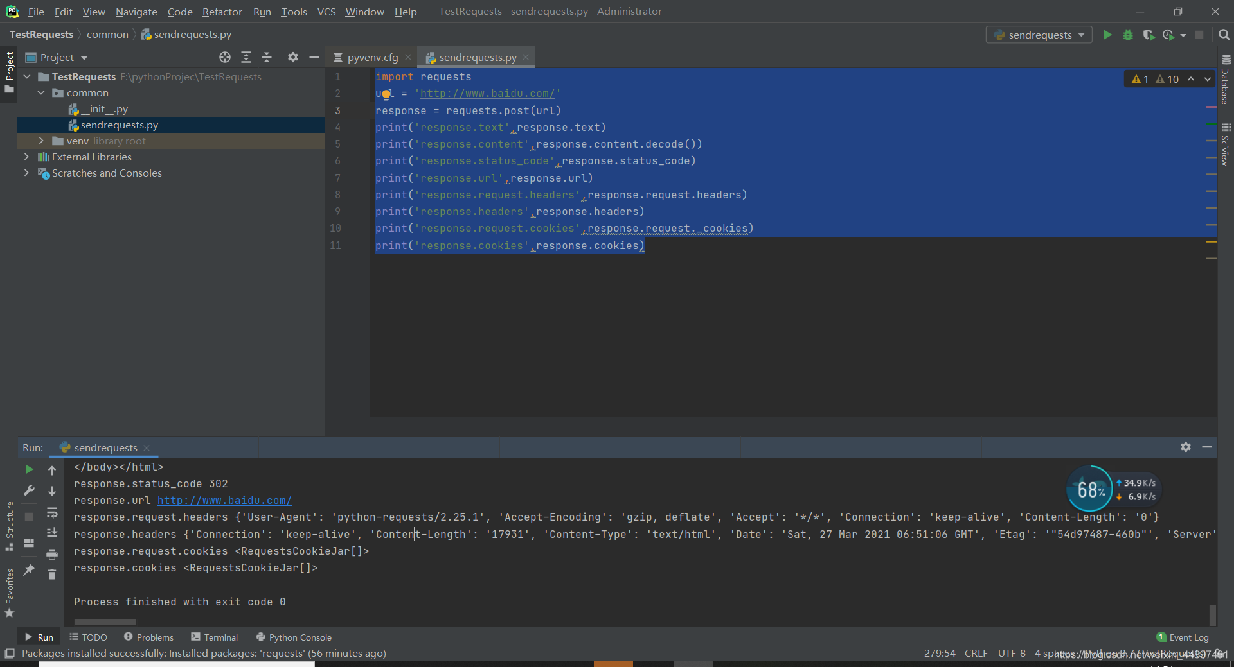
Task: Collapse the TestRequests root folder
Action: [x=27, y=76]
